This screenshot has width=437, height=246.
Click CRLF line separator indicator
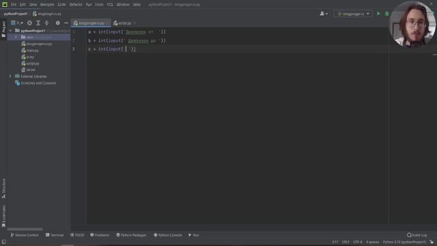pyautogui.click(x=346, y=242)
